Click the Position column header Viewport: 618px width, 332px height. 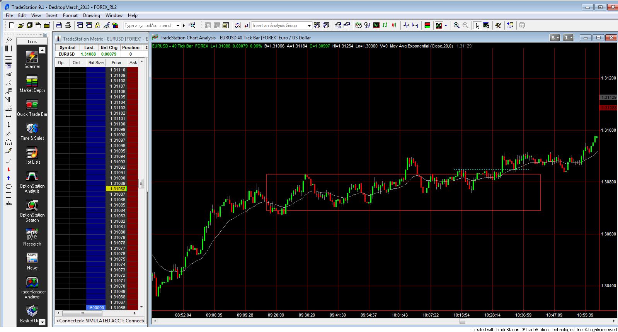(x=131, y=47)
